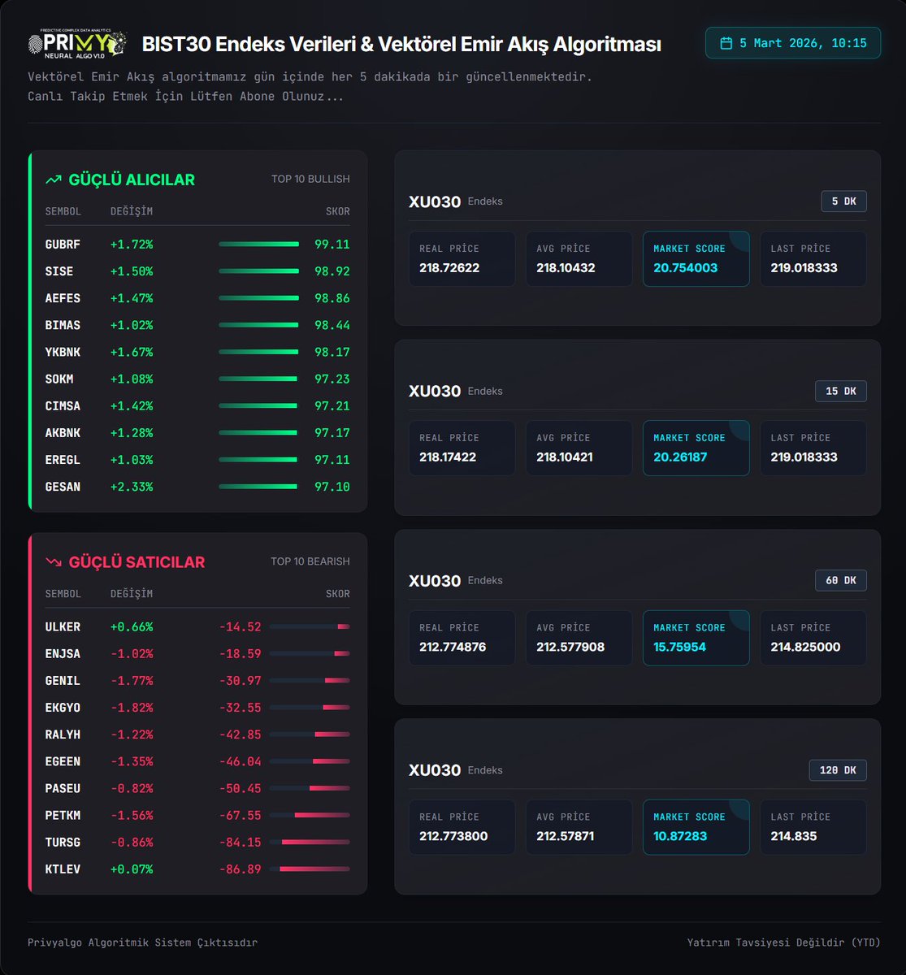Click the calendar icon beside the date
This screenshot has height=975, width=906.
click(726, 43)
